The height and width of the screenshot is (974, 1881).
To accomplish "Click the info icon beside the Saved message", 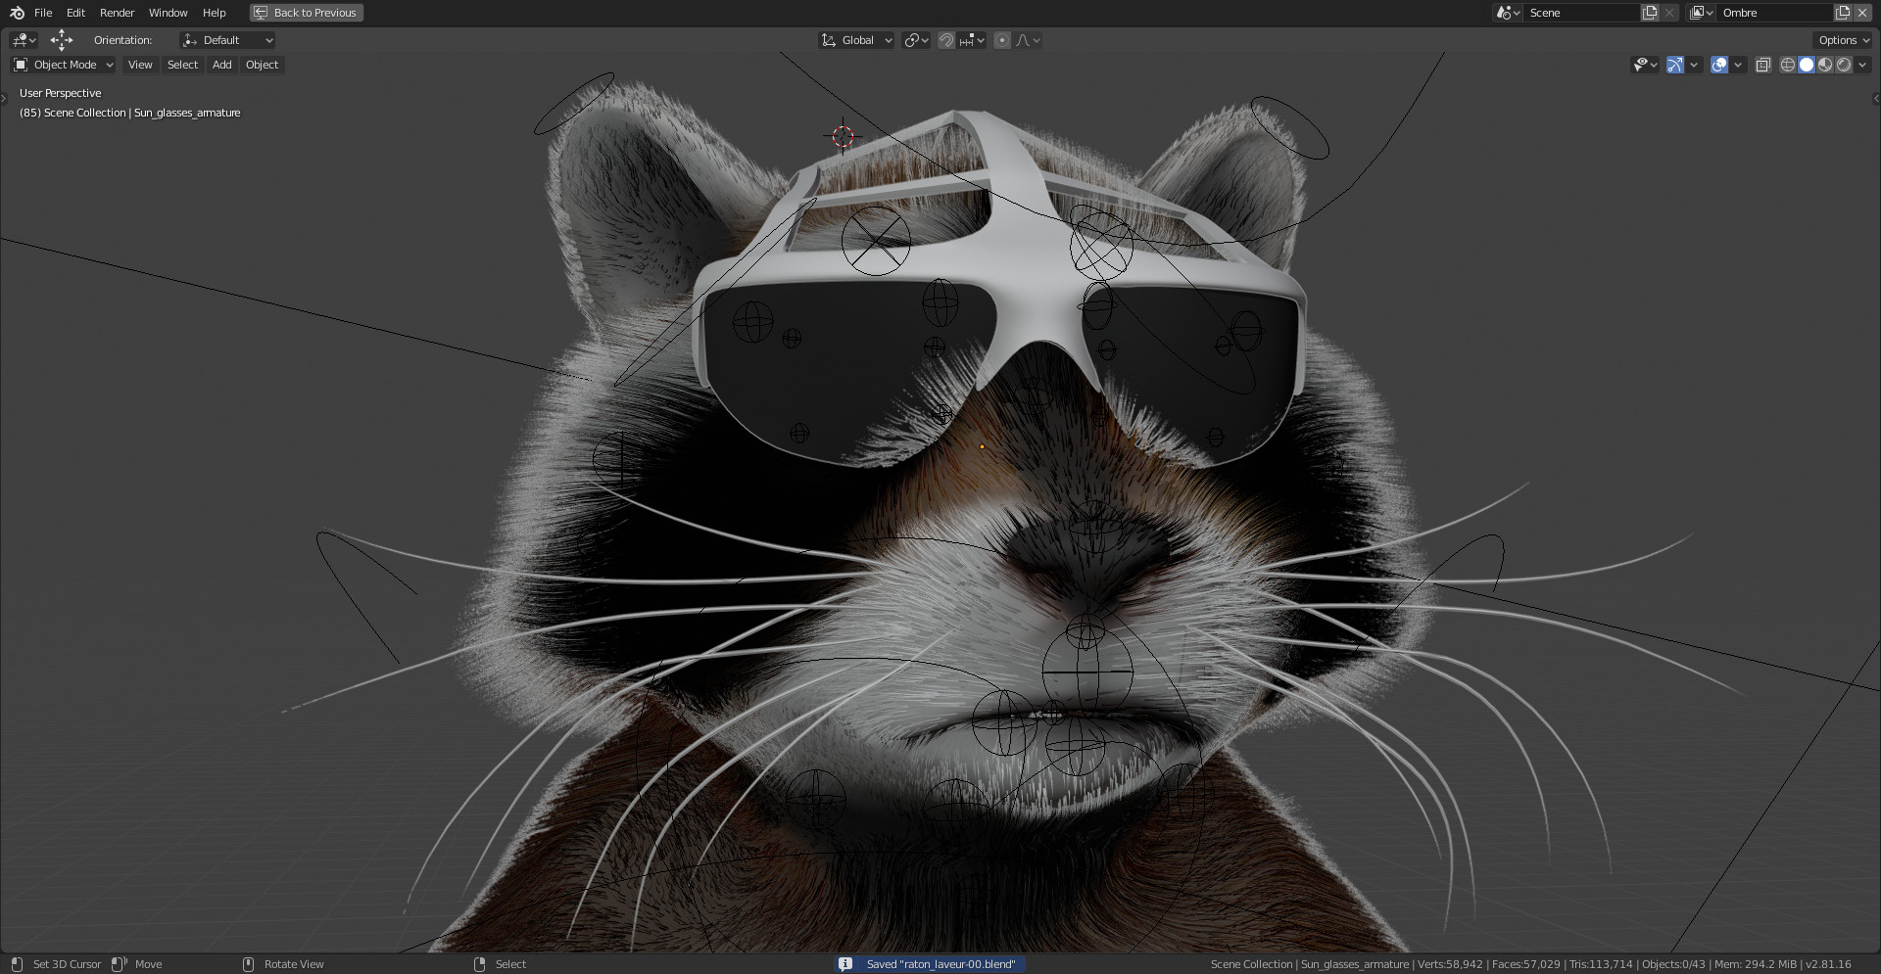I will (845, 964).
